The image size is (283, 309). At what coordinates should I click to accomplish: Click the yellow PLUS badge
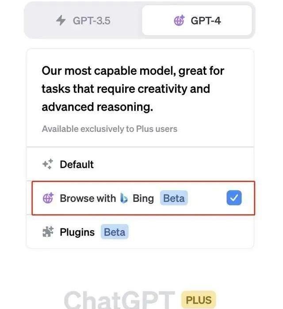click(199, 300)
